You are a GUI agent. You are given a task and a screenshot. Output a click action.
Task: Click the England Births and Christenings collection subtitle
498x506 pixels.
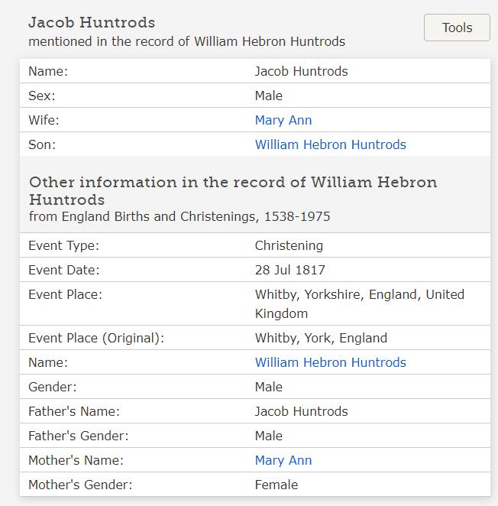pos(179,216)
